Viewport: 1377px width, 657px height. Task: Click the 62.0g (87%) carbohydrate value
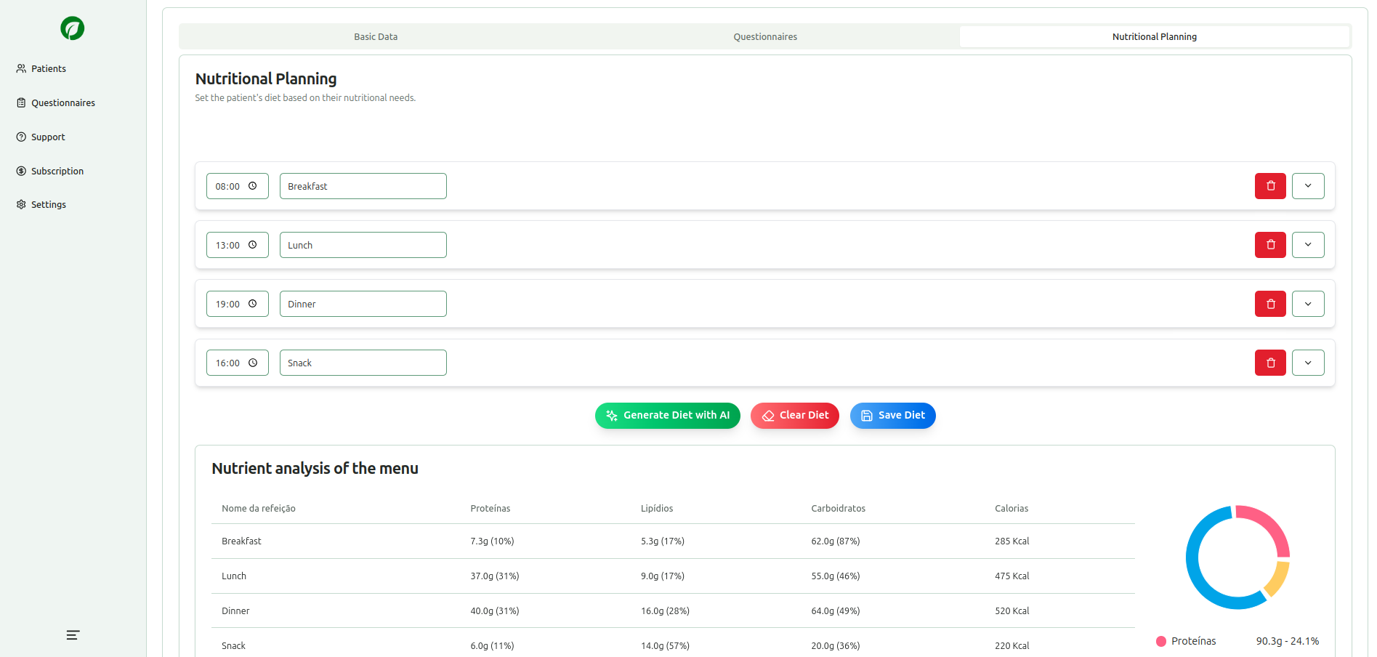pos(836,541)
